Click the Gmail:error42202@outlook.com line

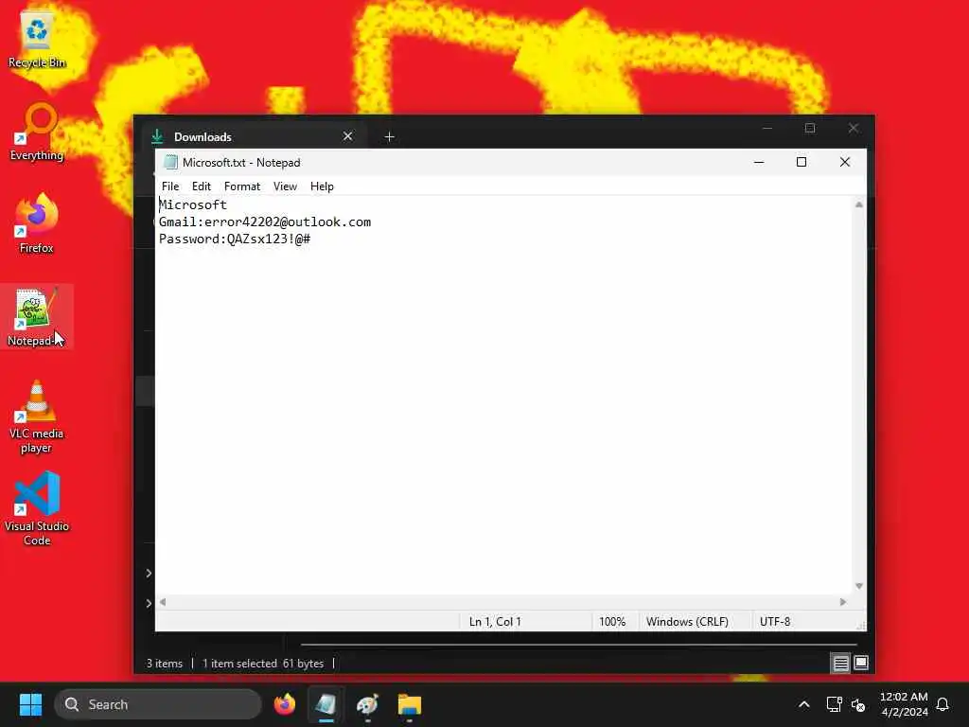click(265, 222)
